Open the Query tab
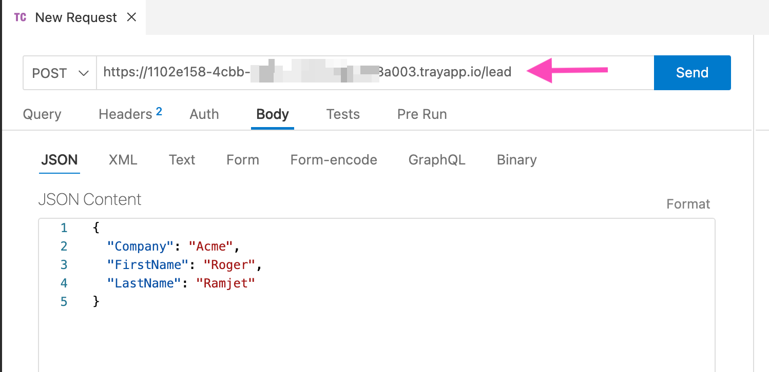 [42, 114]
